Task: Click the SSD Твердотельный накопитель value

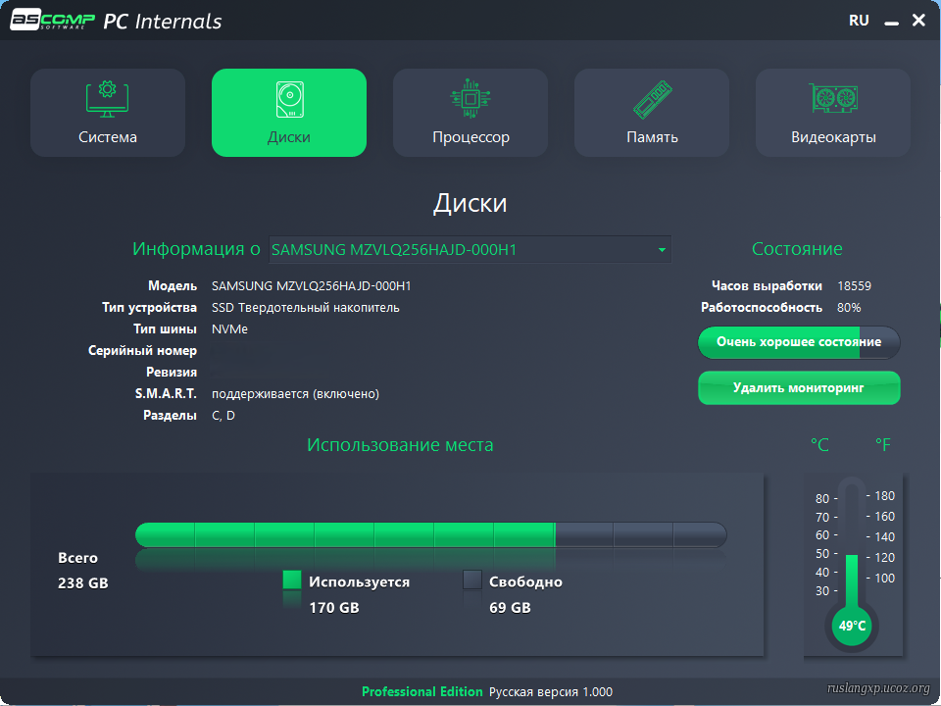Action: (x=306, y=307)
